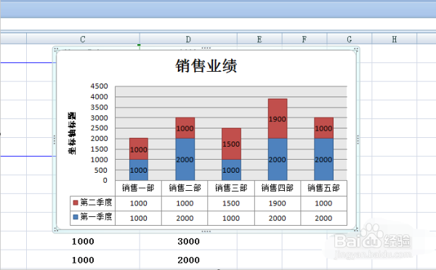Select the red 1900 bar segment for 销售四部
Viewport: 436px width, 270px height.
[x=278, y=118]
